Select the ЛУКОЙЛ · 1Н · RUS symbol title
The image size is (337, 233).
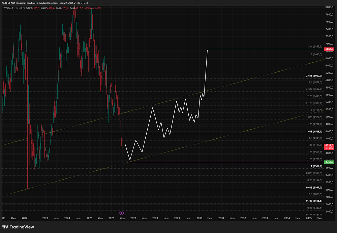click(14, 8)
